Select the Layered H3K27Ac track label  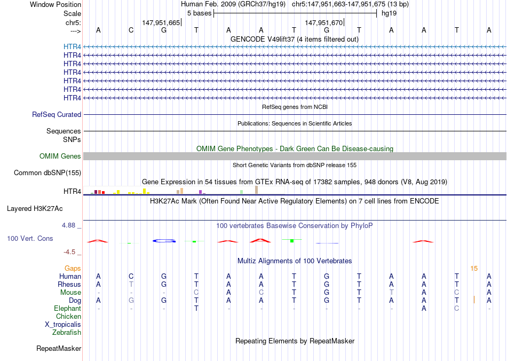click(35, 209)
